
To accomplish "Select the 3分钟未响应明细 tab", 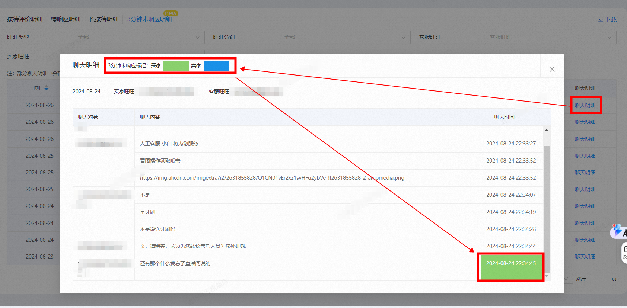I will [x=149, y=19].
